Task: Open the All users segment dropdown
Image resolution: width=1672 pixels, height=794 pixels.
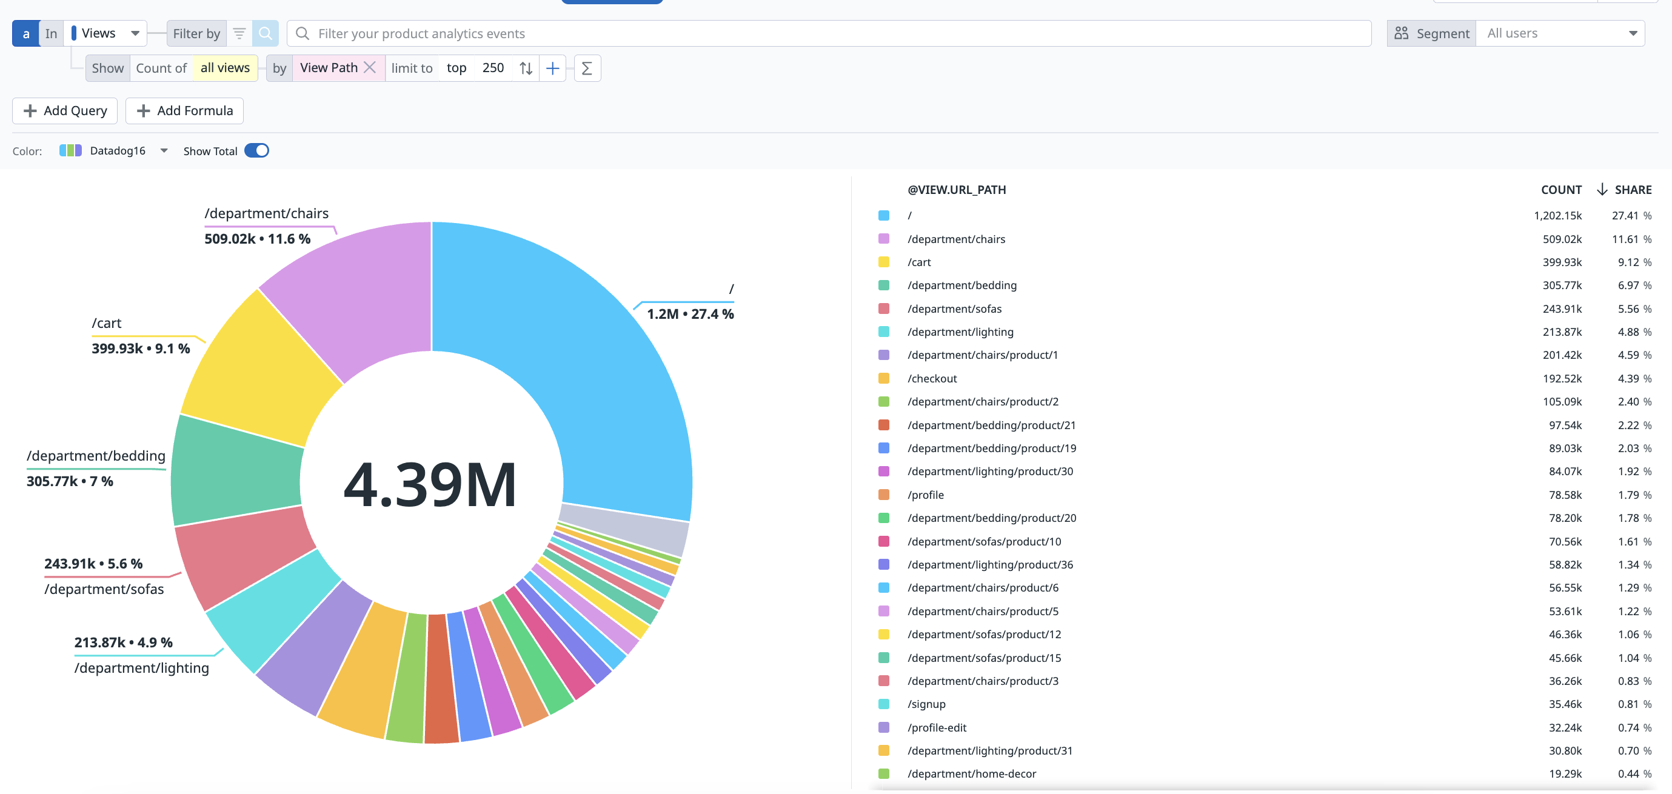Action: coord(1560,33)
